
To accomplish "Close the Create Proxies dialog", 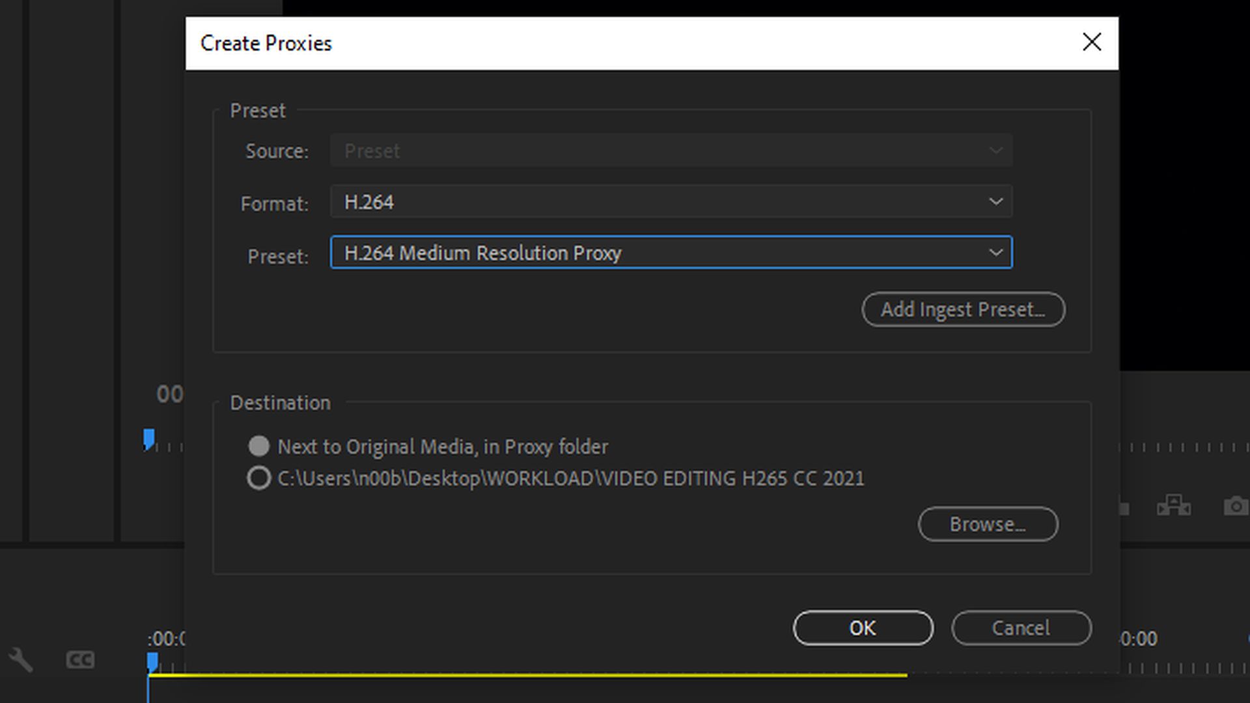I will (1092, 42).
